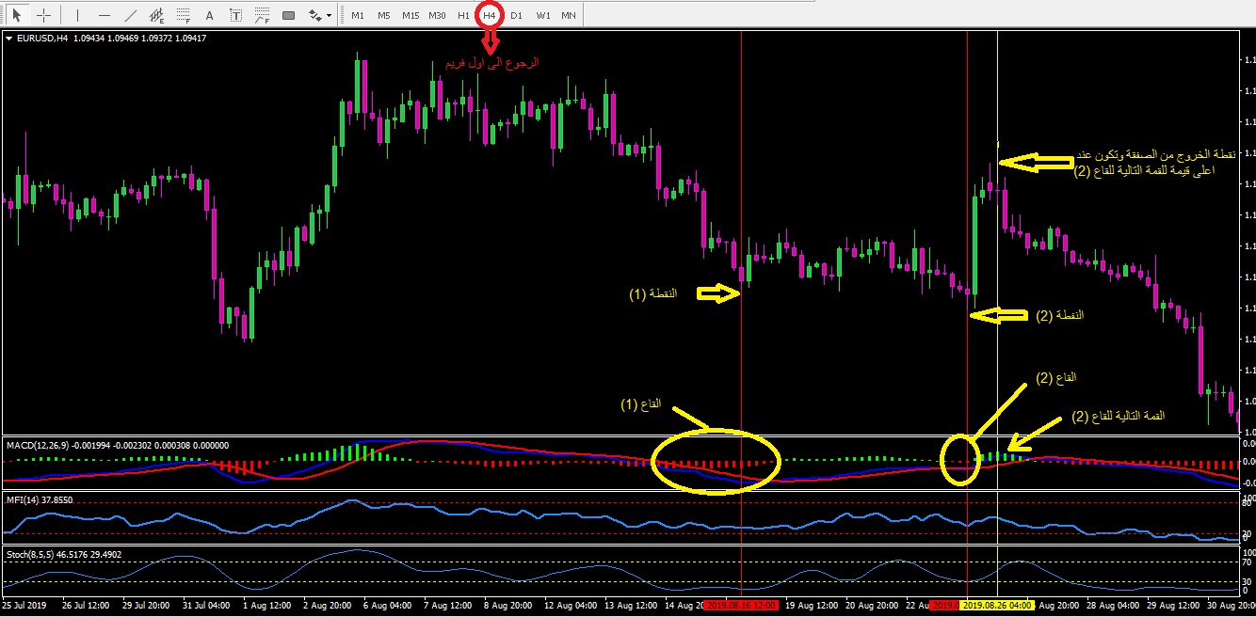The image size is (1256, 617).
Task: Click the yellow 2019.08.26 04:00 date marker
Action: click(997, 606)
